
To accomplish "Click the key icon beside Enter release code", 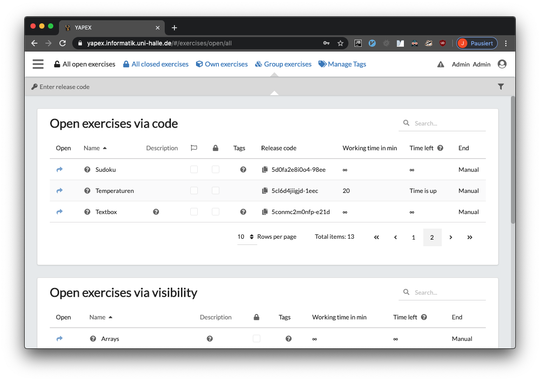I will pos(34,86).
